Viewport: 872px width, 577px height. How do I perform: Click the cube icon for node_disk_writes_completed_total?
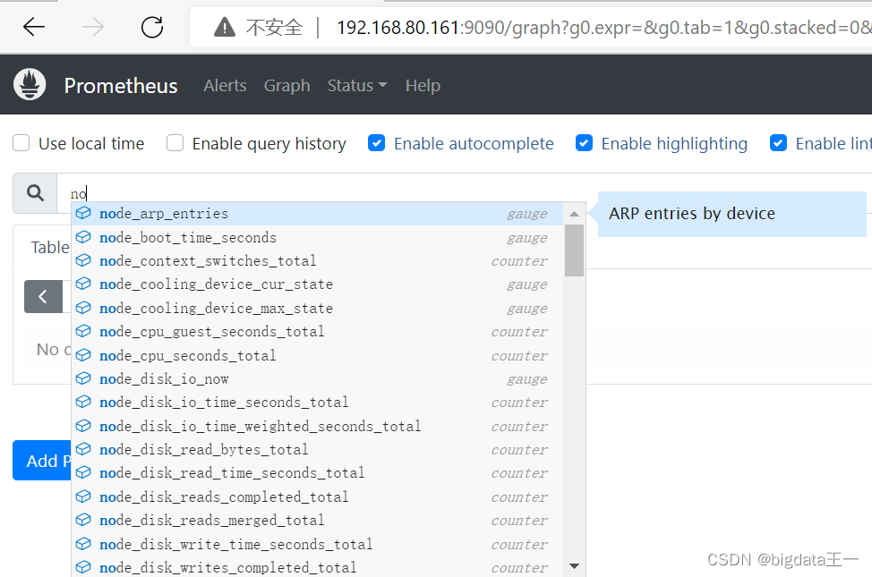tap(83, 566)
